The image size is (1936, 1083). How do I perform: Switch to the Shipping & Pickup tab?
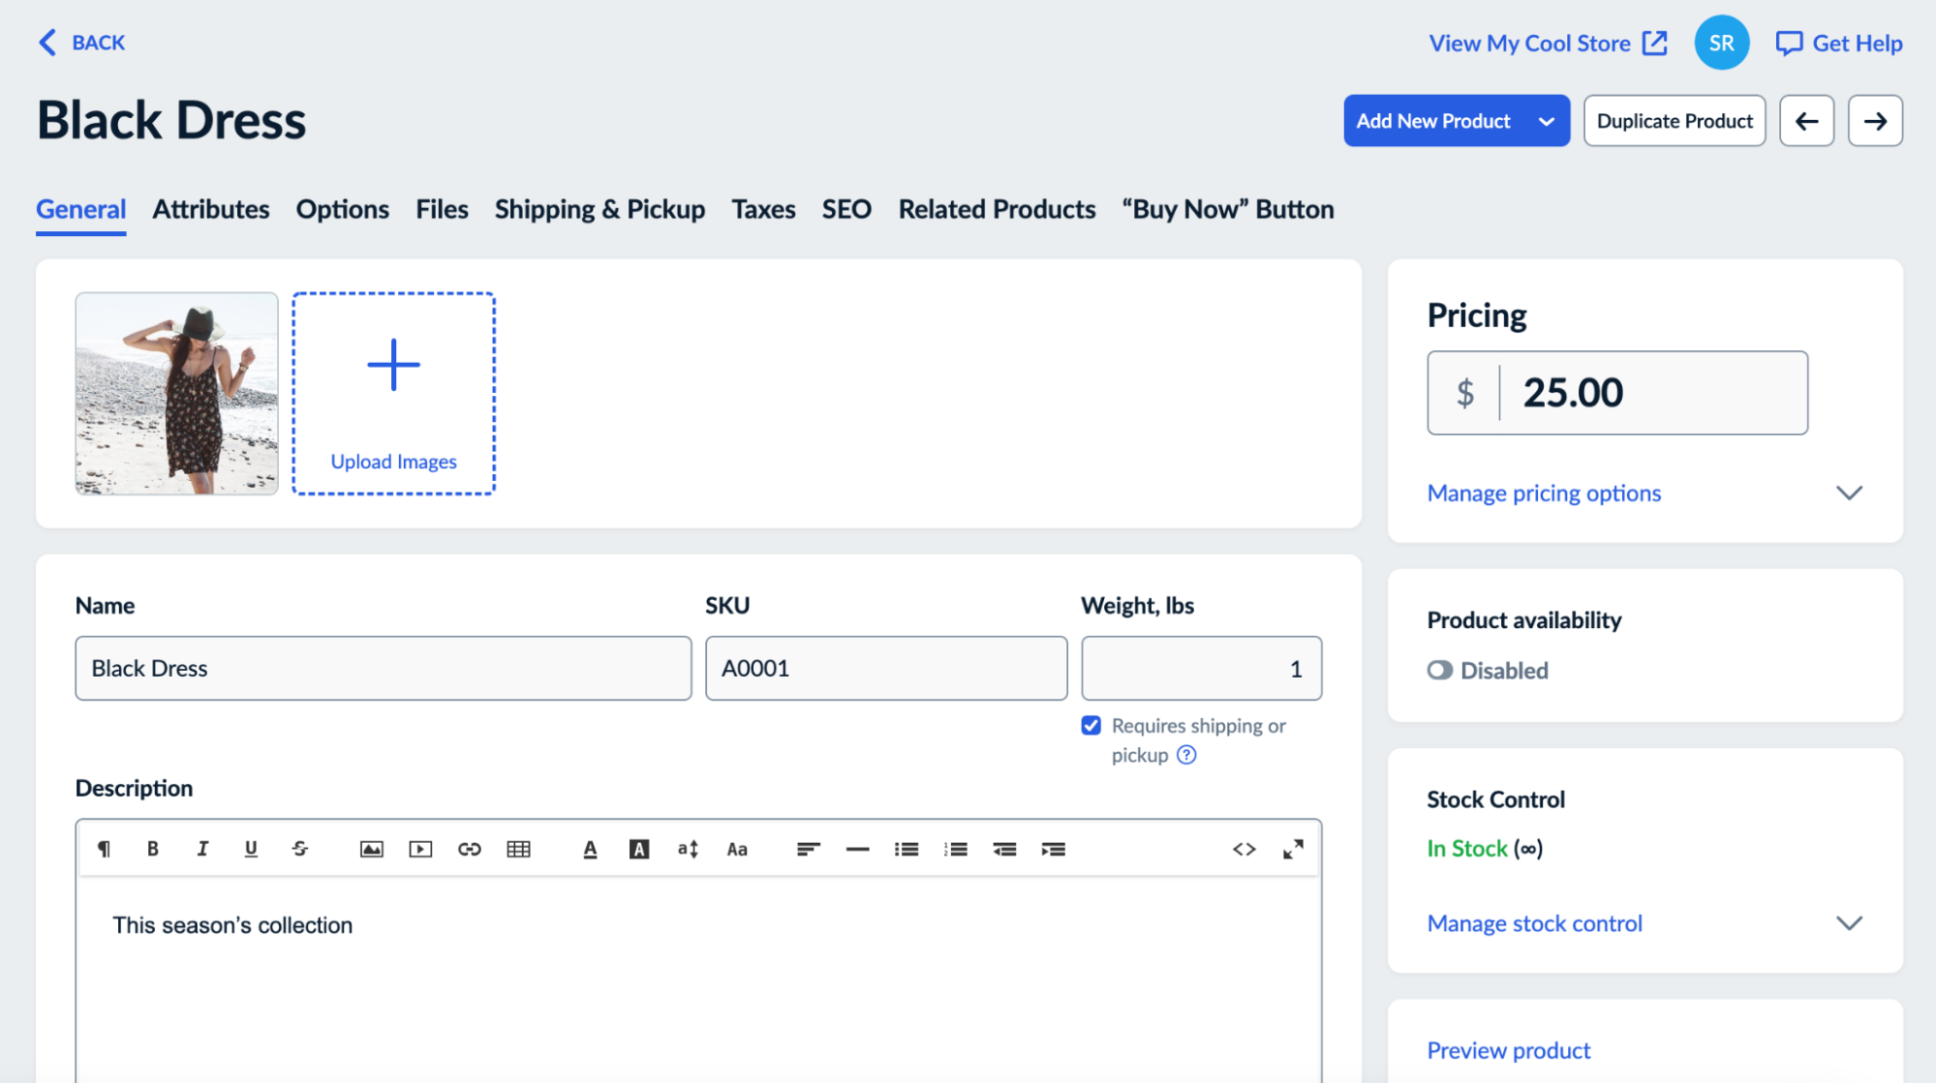(x=599, y=209)
